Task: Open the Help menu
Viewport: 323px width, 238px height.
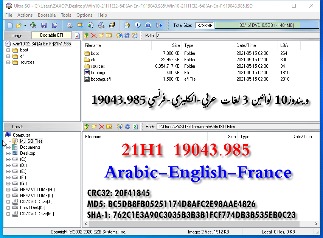Action: 102,15
